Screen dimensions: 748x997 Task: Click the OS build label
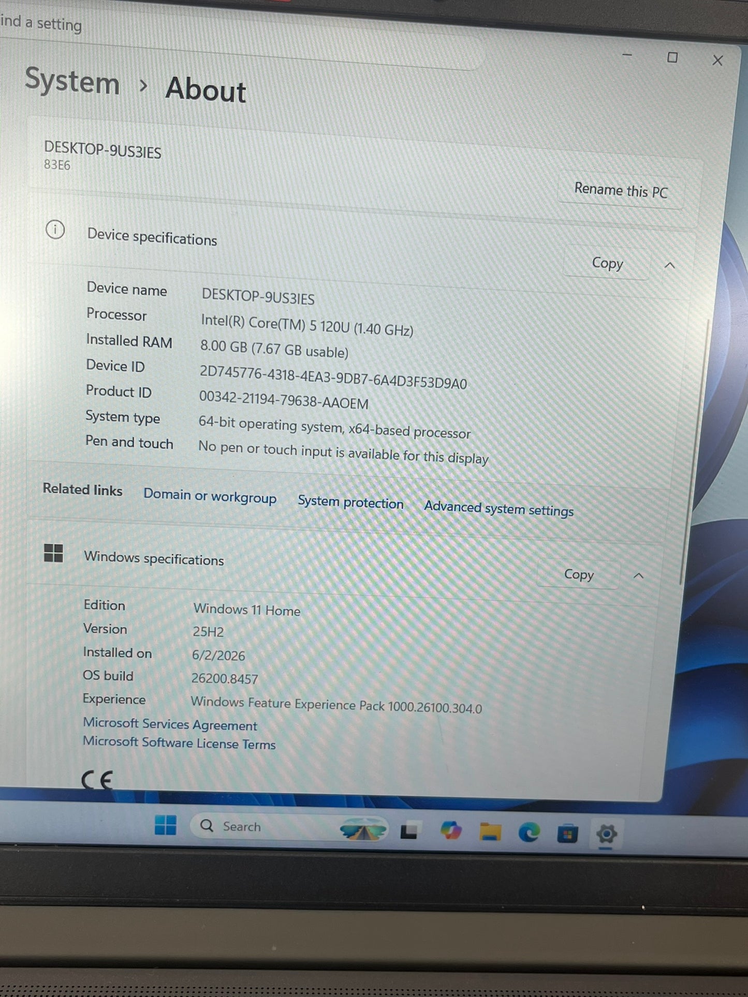108,676
